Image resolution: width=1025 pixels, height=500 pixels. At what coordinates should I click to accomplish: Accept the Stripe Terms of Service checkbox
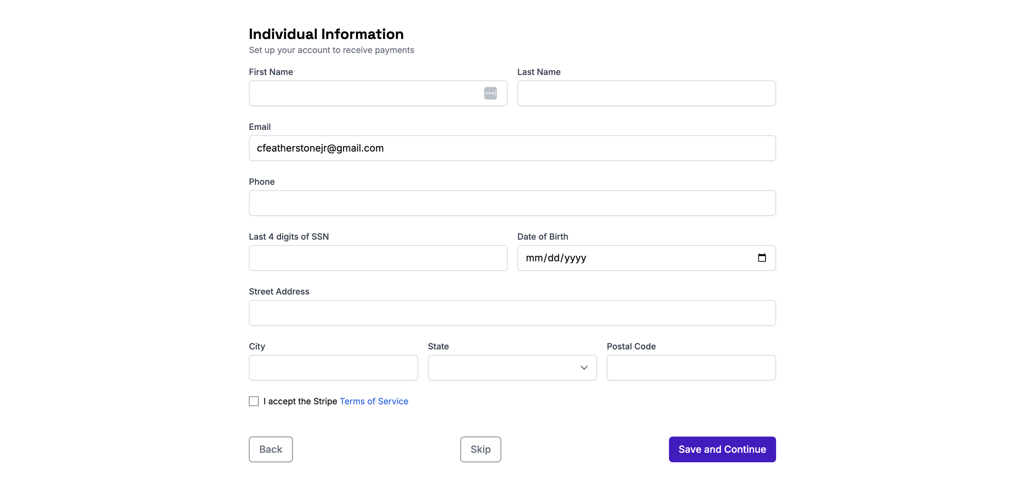[x=254, y=401]
